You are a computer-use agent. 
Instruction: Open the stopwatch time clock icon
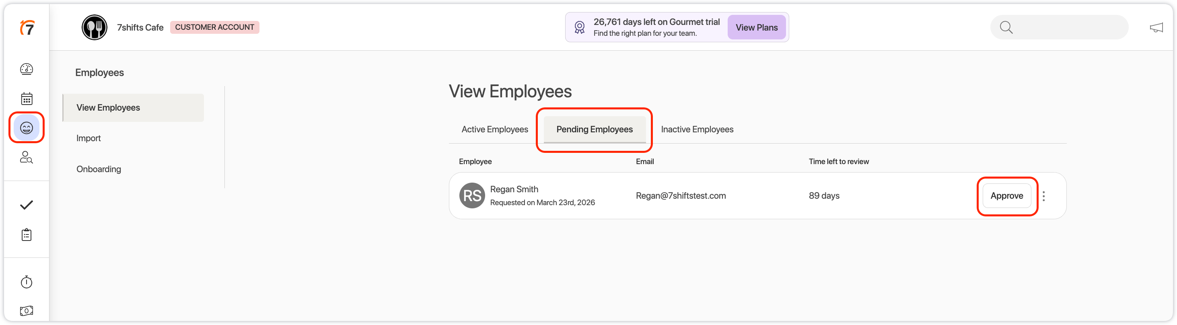27,282
